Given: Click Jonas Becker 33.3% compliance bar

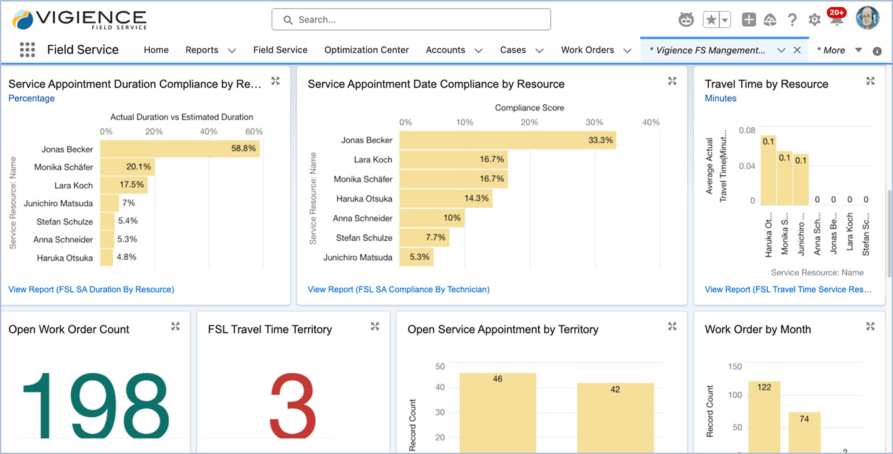Looking at the screenshot, I should click(508, 140).
